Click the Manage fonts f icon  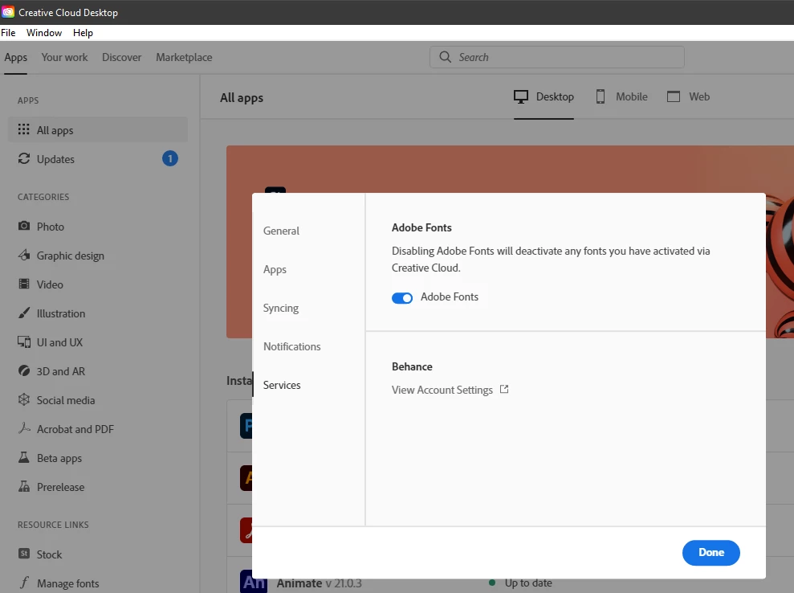click(24, 583)
